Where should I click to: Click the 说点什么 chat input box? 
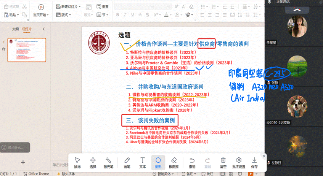tap(15, 147)
